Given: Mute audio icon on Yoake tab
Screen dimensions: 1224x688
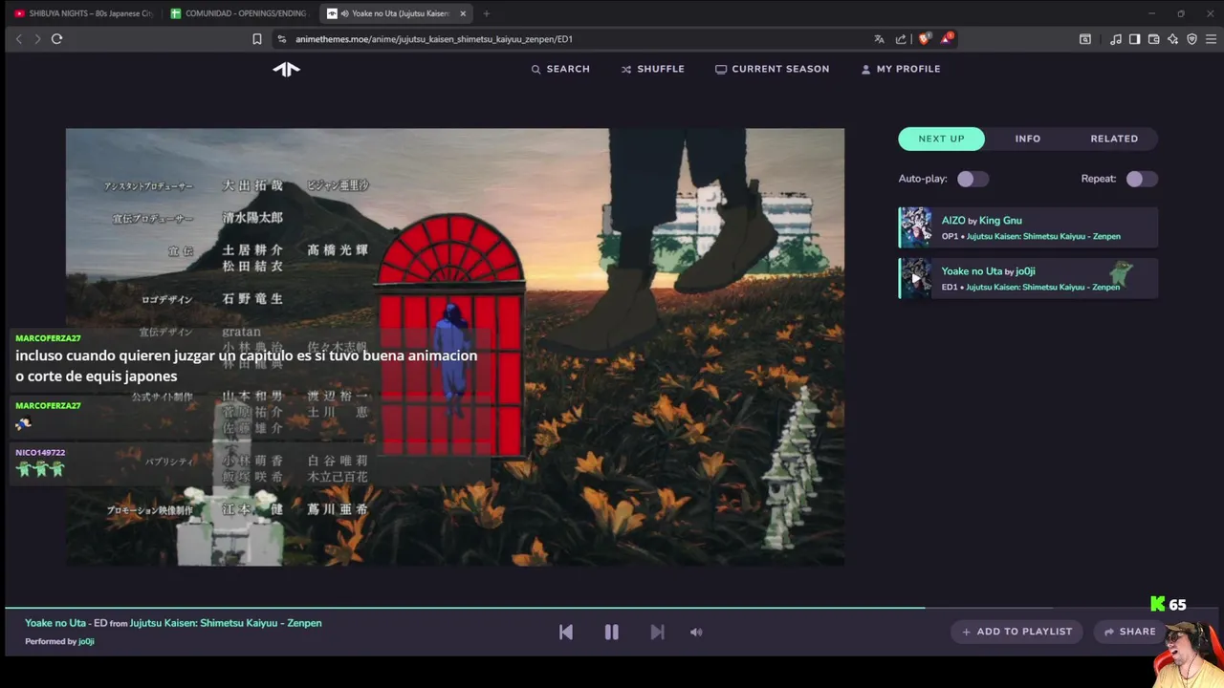Looking at the screenshot, I should tap(344, 13).
